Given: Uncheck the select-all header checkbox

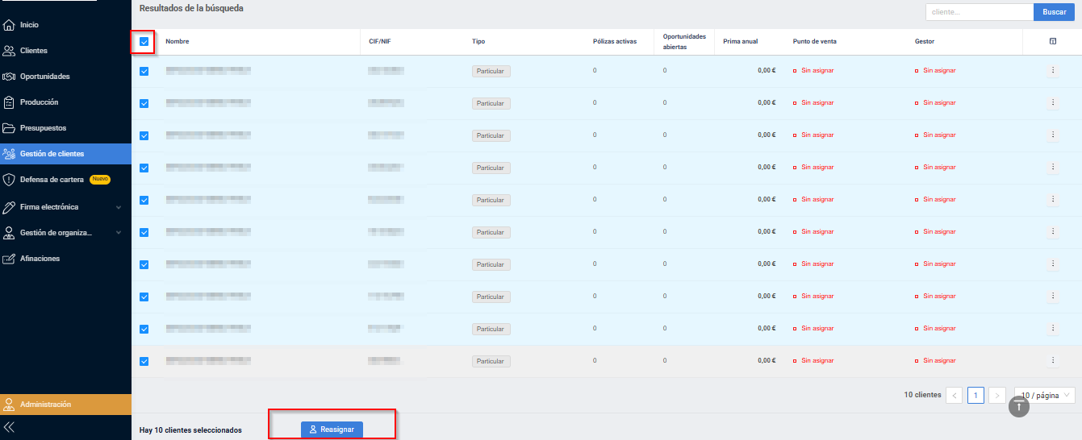Looking at the screenshot, I should pos(144,41).
